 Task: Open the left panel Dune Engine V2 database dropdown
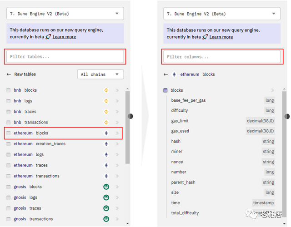pos(65,14)
